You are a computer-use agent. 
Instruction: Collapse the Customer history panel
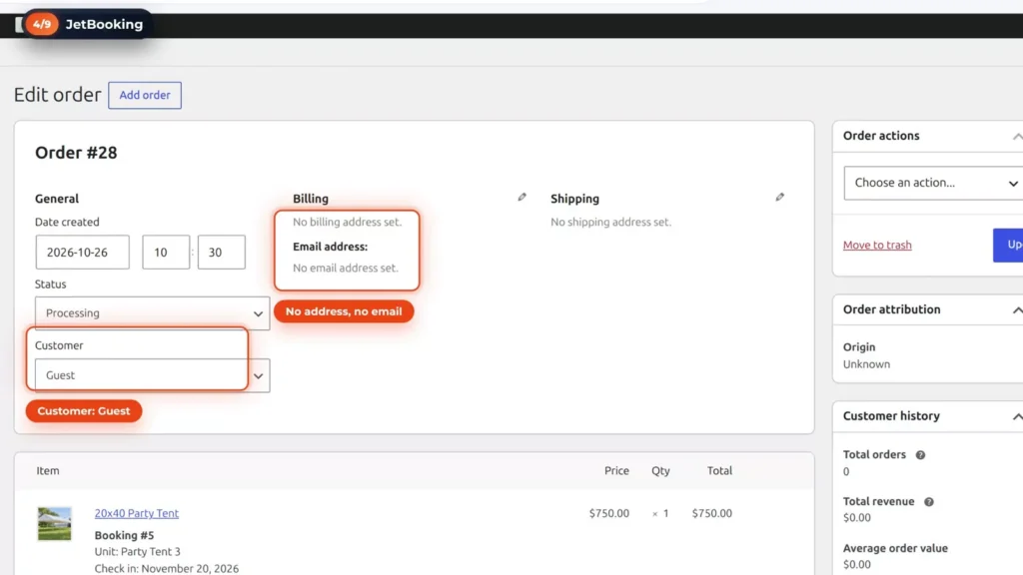point(1016,416)
